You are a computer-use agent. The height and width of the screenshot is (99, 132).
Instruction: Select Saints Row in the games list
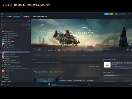click(x=7, y=40)
